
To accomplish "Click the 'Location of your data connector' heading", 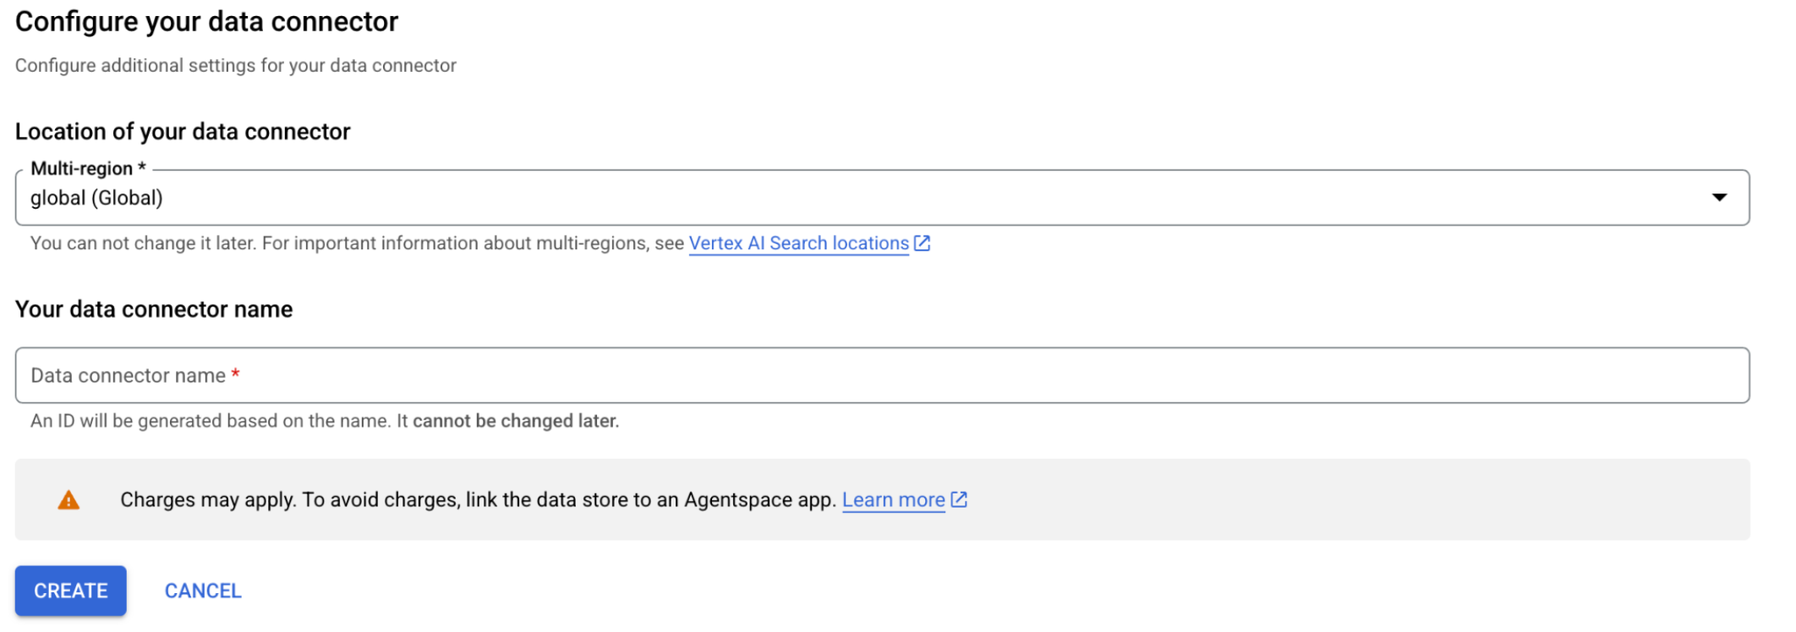I will coord(183,132).
